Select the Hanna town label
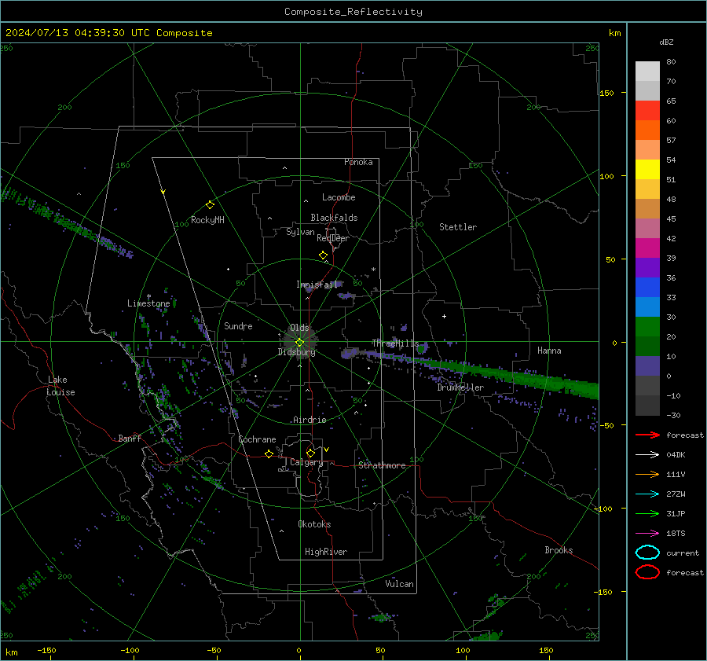The height and width of the screenshot is (661, 707). coord(549,351)
